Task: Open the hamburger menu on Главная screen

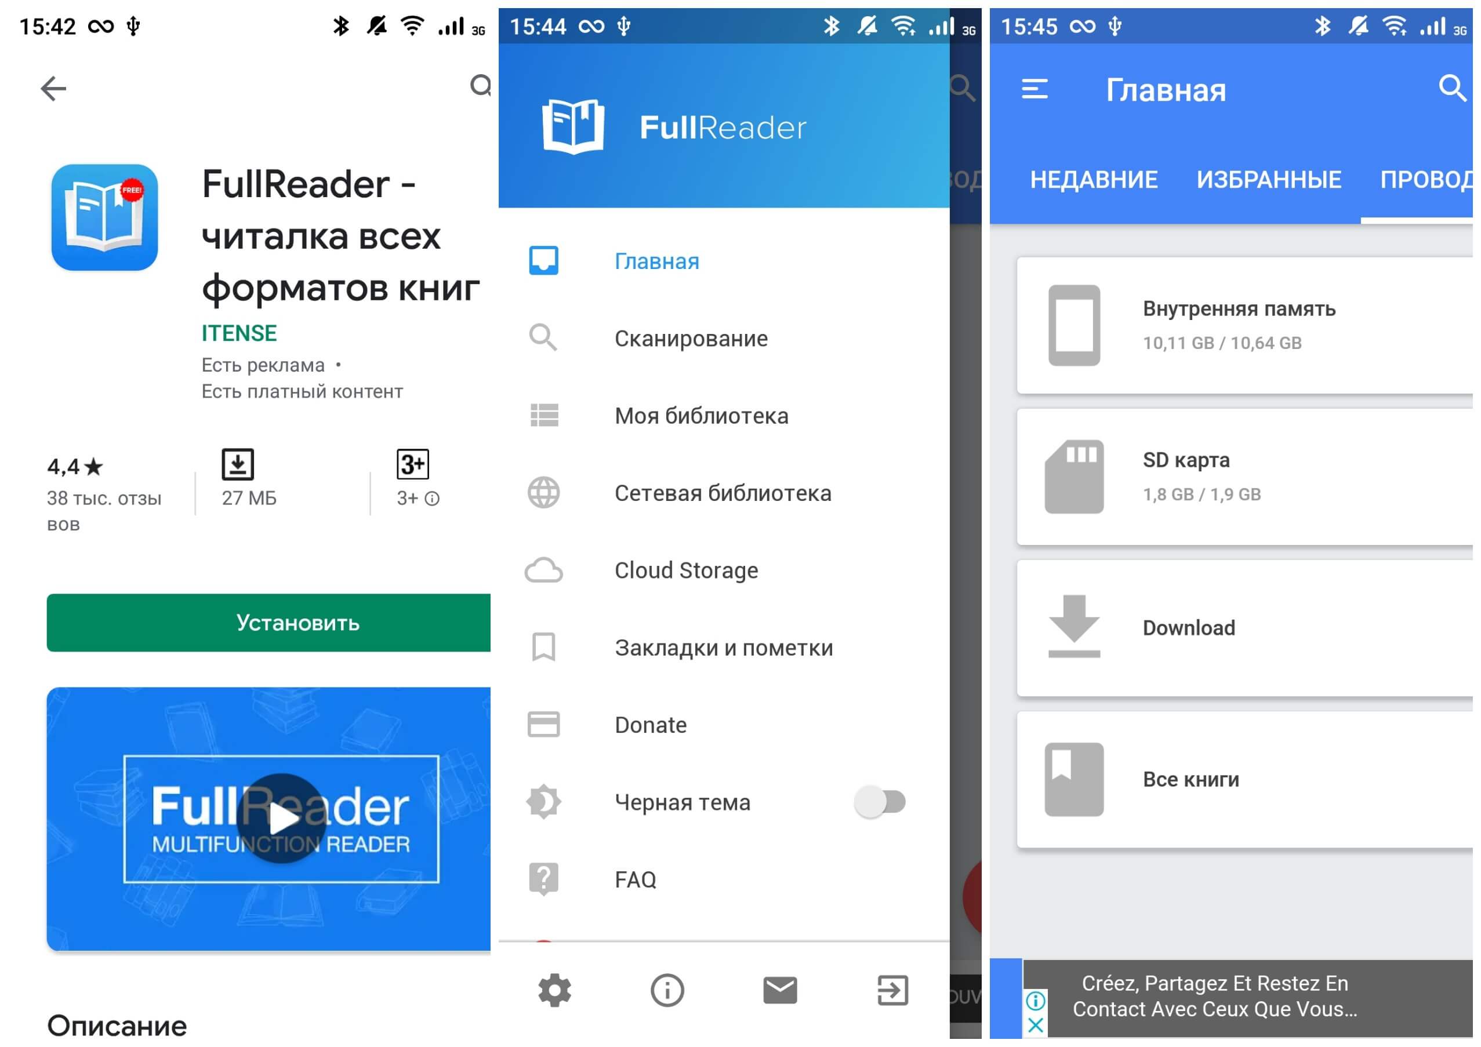Action: (1034, 89)
